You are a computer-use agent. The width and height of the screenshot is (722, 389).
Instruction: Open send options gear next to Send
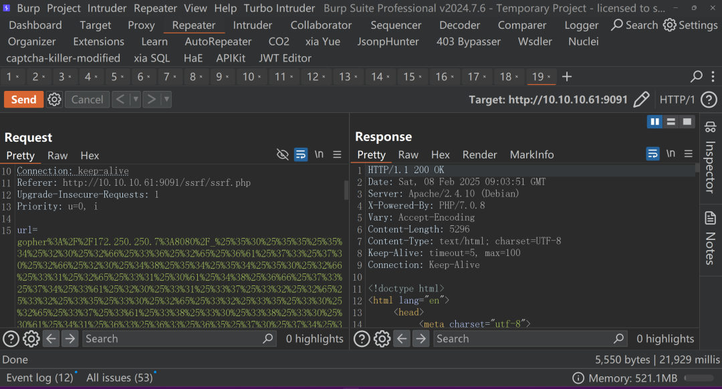pos(54,100)
